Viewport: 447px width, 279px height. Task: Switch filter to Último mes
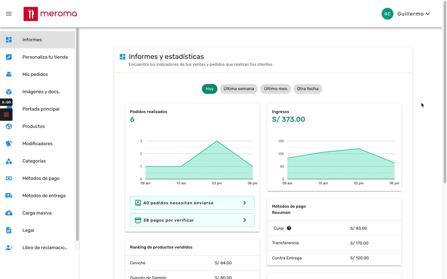[x=275, y=89]
